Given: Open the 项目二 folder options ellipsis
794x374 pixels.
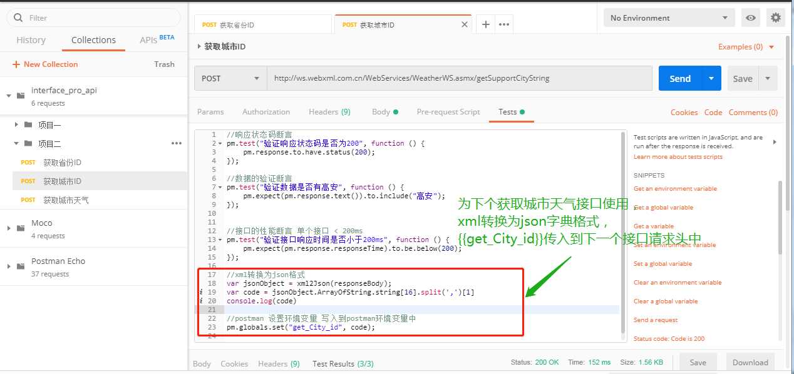Looking at the screenshot, I should pyautogui.click(x=177, y=143).
